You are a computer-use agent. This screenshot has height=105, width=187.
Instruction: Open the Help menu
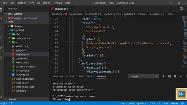pos(67,3)
